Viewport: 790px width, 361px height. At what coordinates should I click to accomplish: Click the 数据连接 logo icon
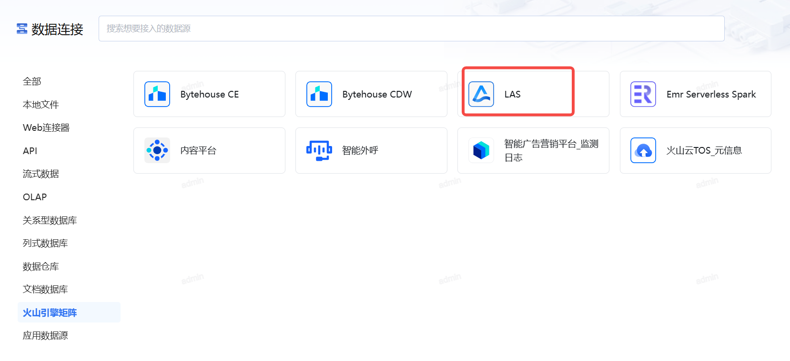pos(22,29)
